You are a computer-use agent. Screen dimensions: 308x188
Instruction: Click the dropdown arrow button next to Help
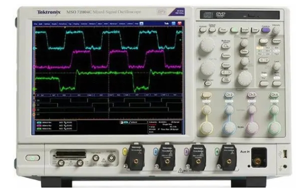click(x=142, y=24)
